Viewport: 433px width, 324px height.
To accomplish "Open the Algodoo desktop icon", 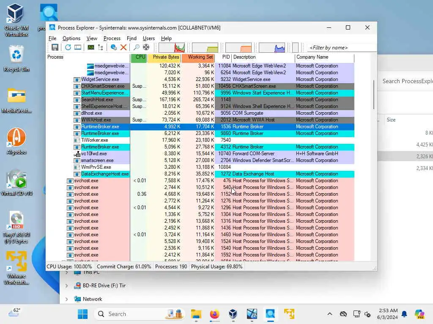I will click(x=16, y=141).
